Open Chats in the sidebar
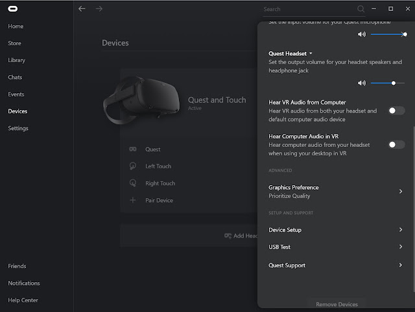The height and width of the screenshot is (312, 415). (15, 77)
